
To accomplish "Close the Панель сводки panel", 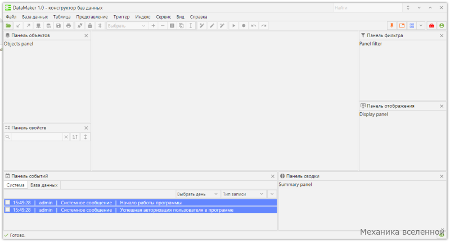I will (442, 176).
